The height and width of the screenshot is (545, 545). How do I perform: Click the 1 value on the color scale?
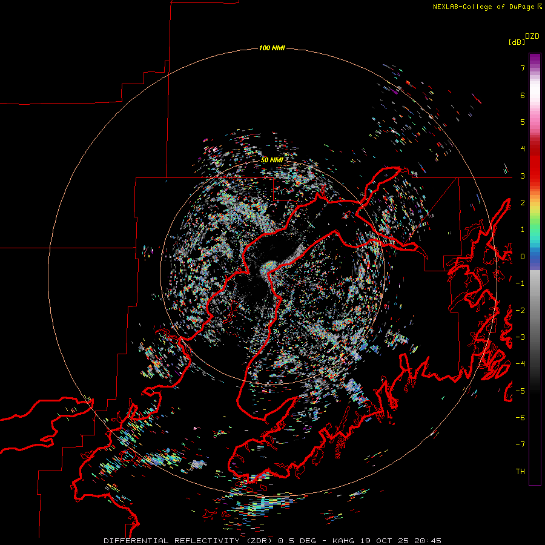point(523,230)
